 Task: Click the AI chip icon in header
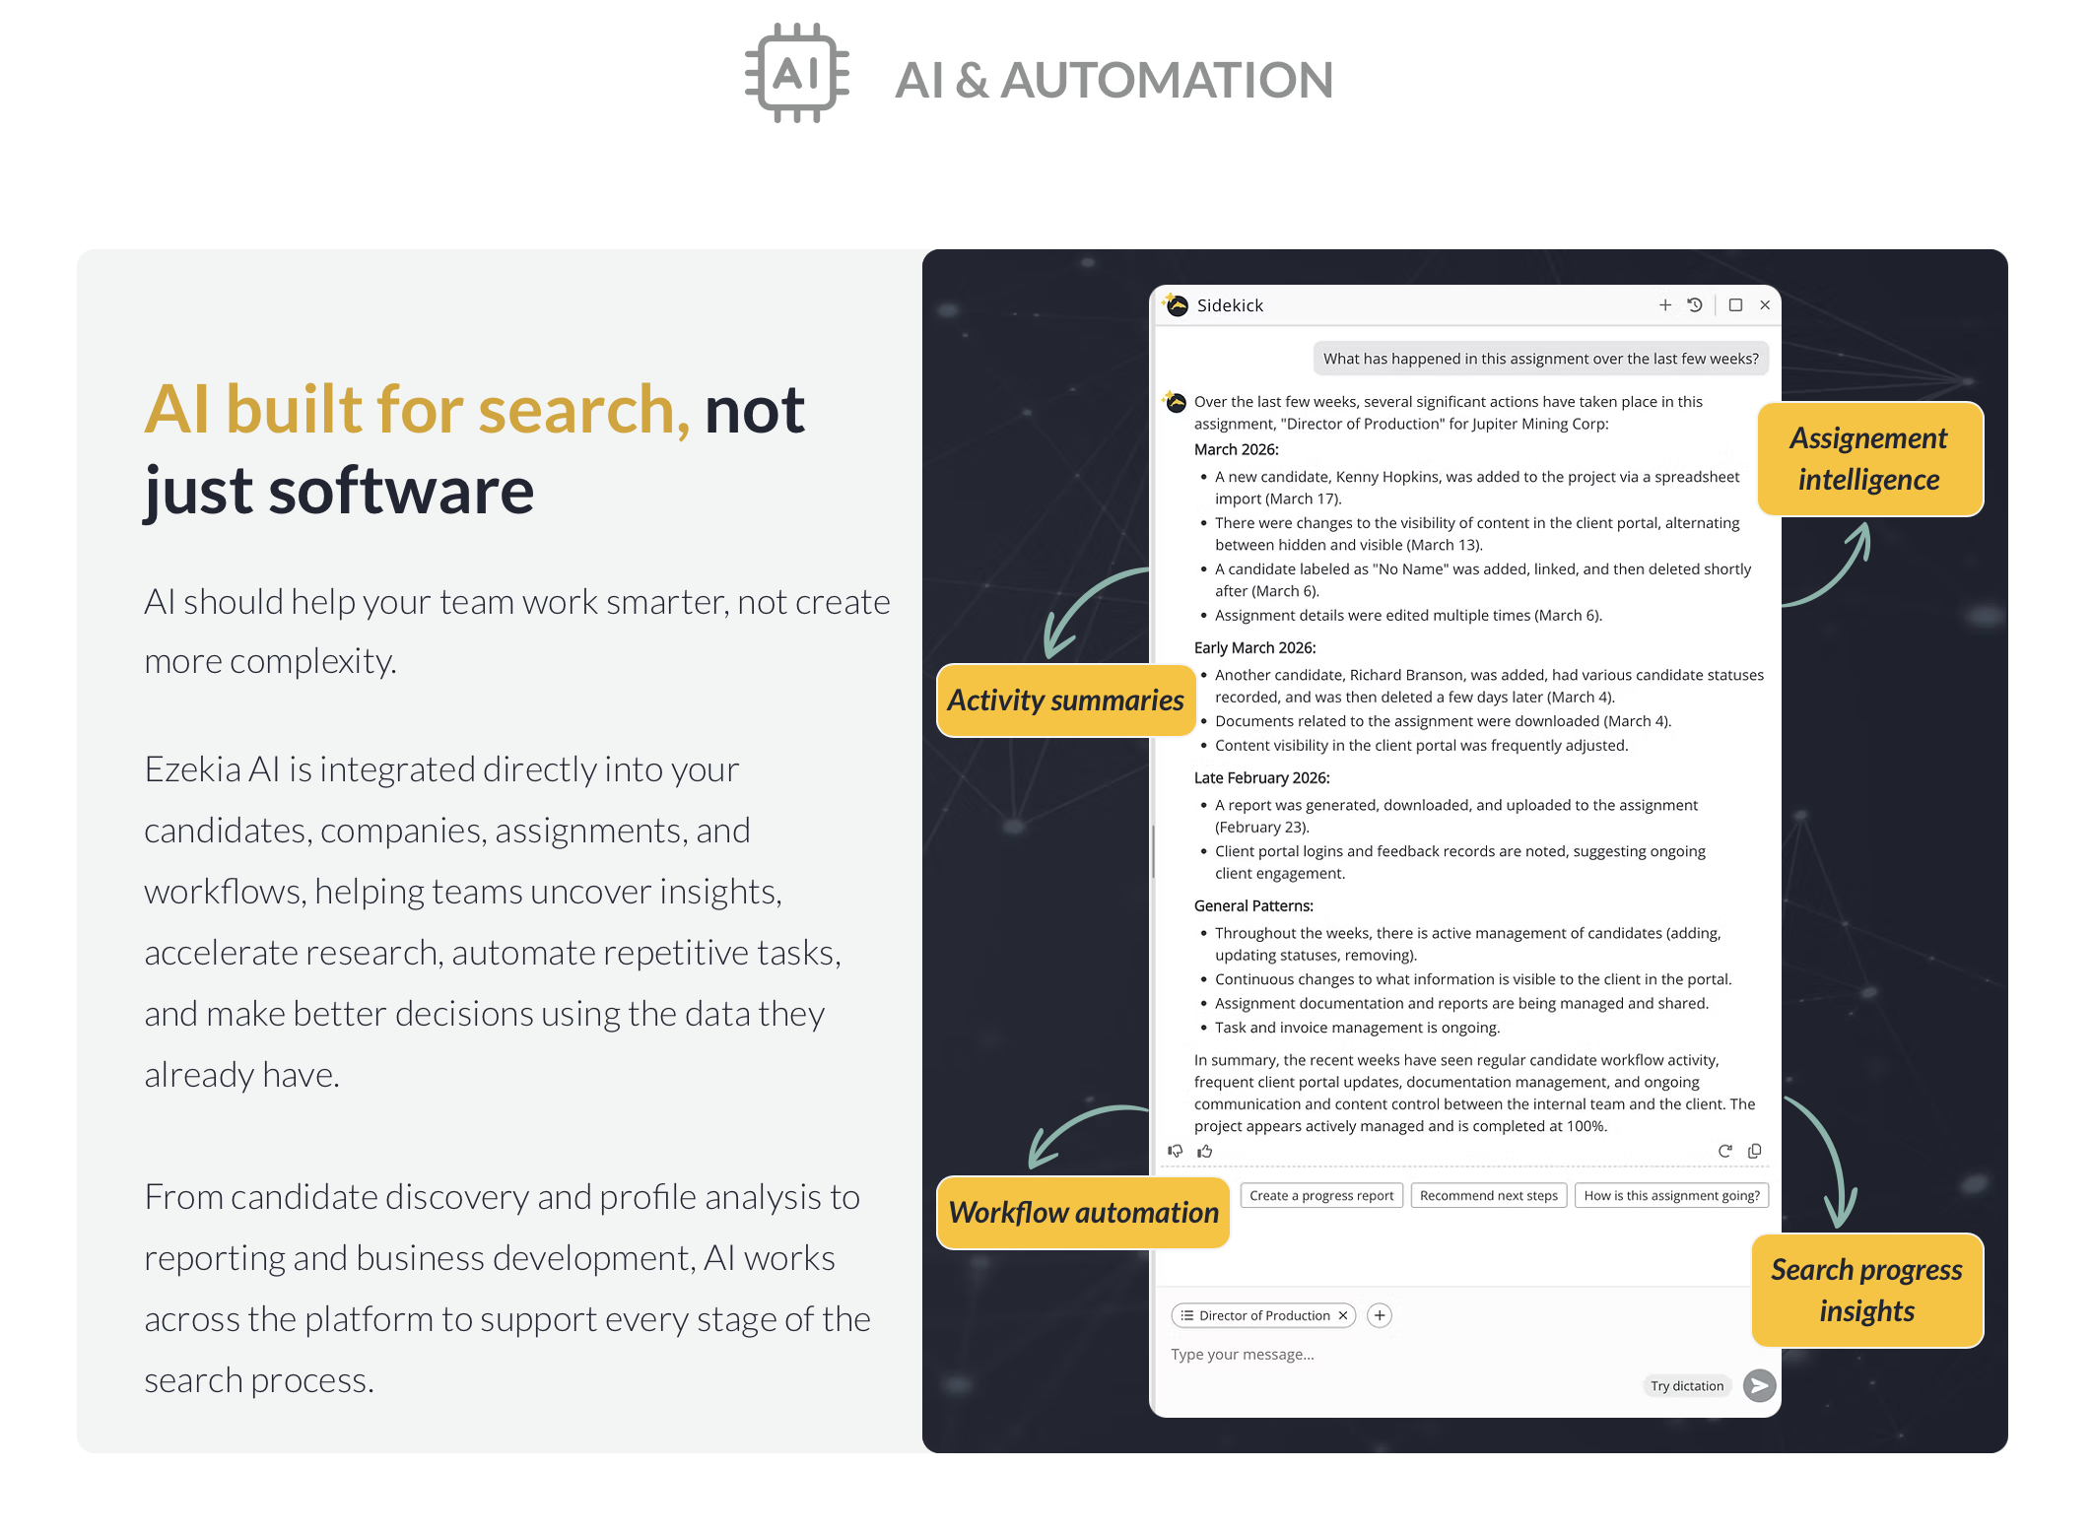(x=797, y=74)
